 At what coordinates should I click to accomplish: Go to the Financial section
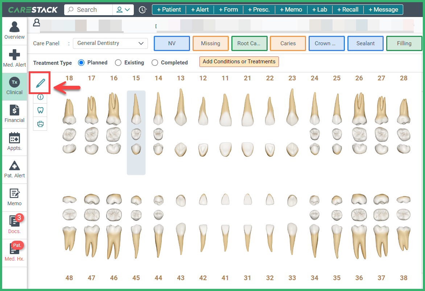pyautogui.click(x=15, y=114)
